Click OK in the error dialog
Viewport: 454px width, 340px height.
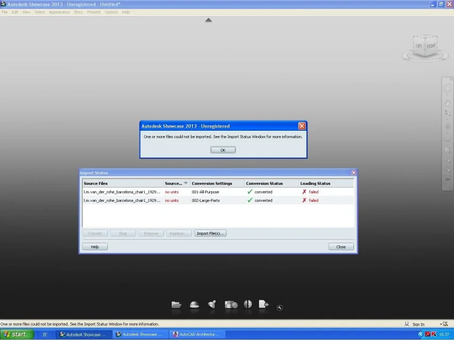coord(223,150)
